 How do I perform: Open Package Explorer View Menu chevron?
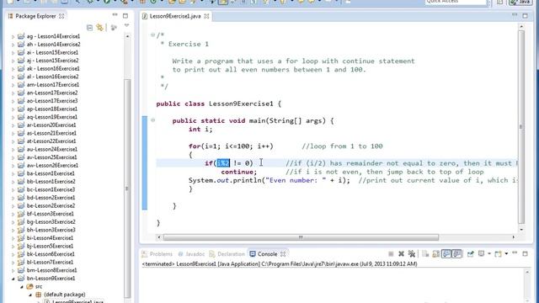pyautogui.click(x=126, y=26)
